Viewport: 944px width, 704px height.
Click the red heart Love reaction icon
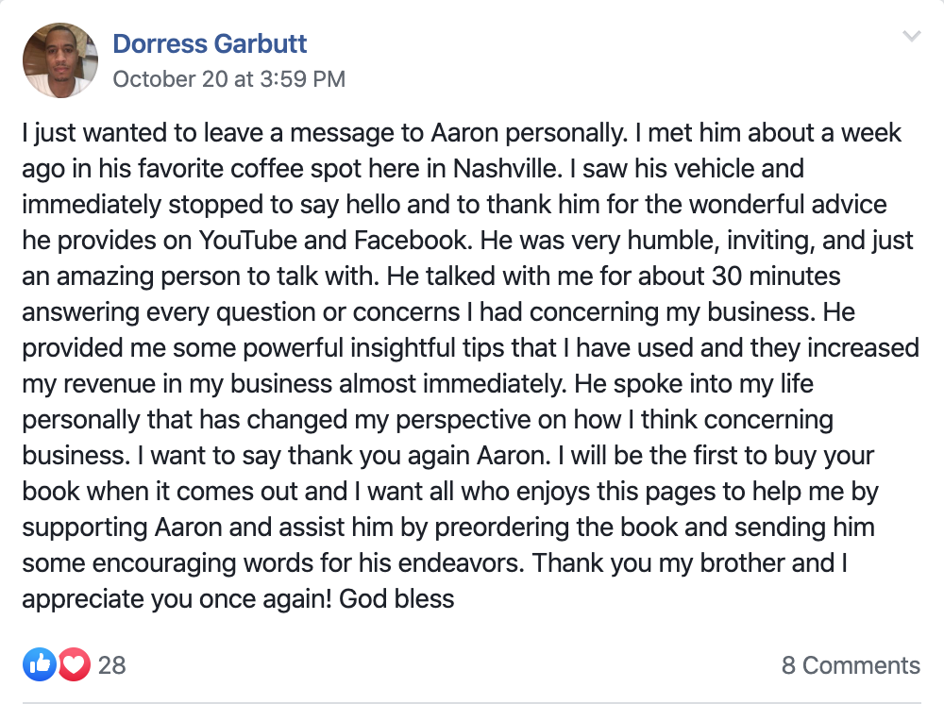(74, 664)
